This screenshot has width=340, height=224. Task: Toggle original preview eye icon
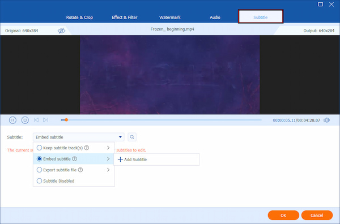[x=61, y=31]
